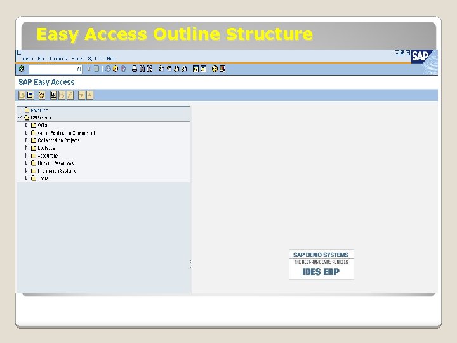Click the Print icon

135,69
